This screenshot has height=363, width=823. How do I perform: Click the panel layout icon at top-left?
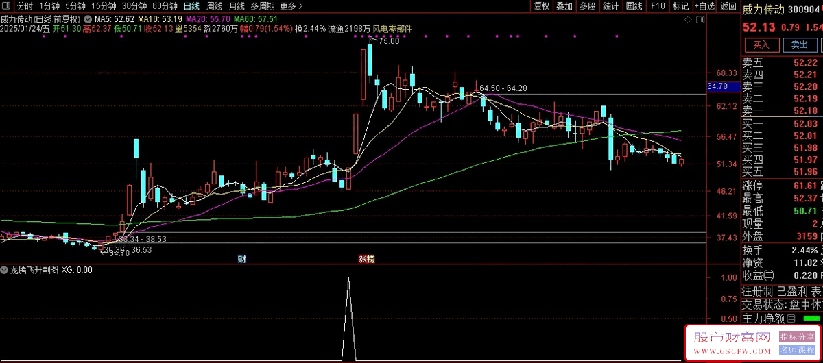(x=7, y=6)
